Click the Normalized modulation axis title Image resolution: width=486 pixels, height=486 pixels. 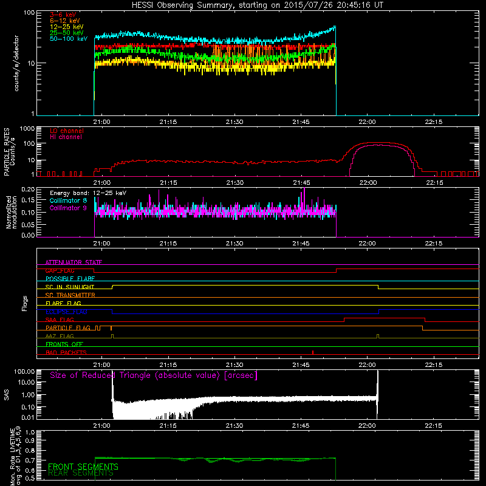coord(12,212)
